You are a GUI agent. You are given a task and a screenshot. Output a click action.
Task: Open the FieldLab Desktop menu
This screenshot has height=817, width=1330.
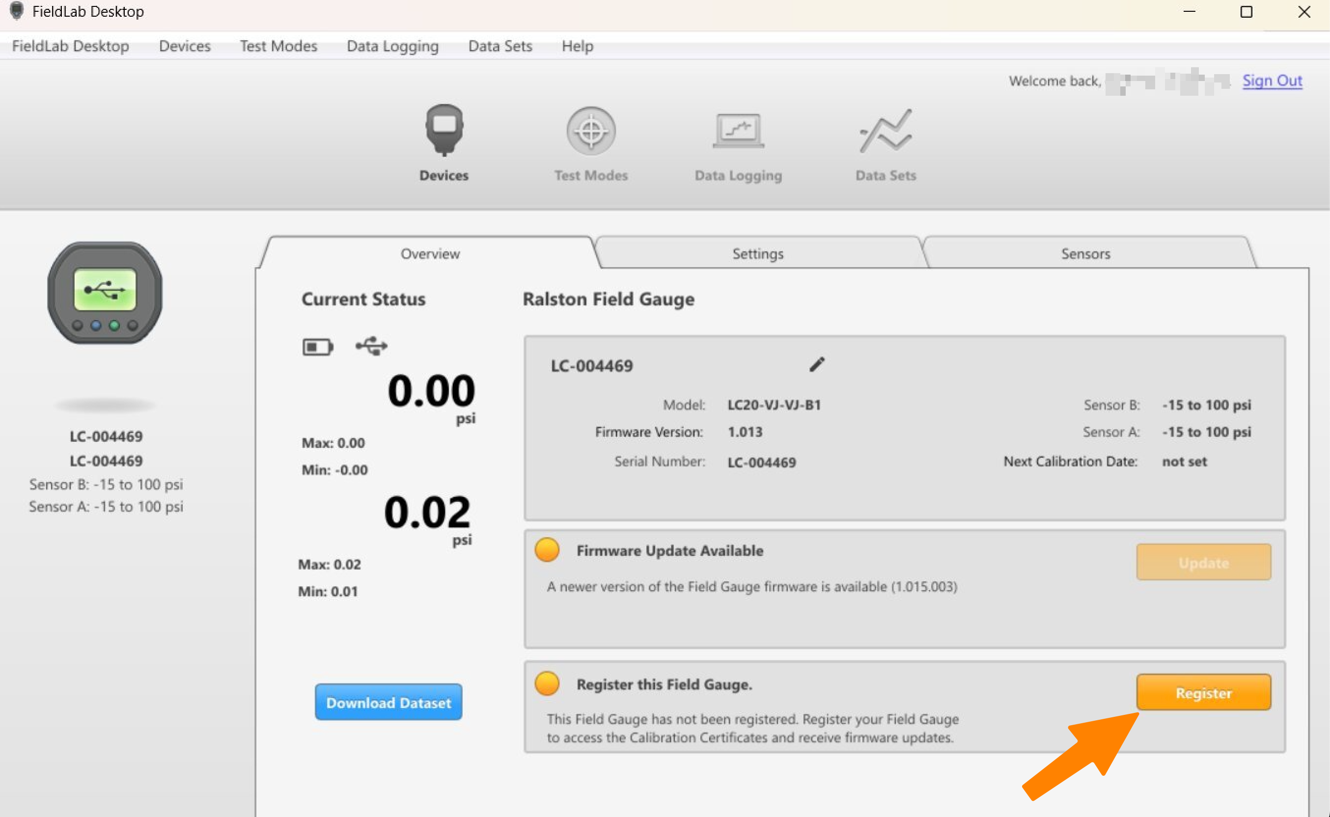[70, 46]
